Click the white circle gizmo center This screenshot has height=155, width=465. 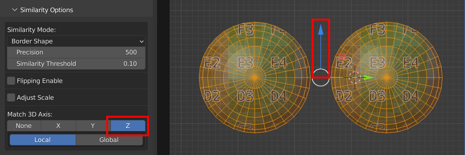coord(321,77)
